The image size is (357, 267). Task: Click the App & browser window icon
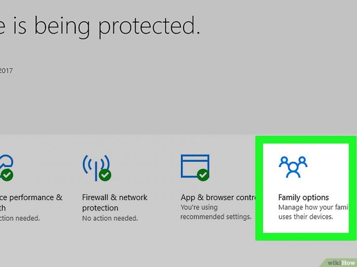click(x=195, y=167)
